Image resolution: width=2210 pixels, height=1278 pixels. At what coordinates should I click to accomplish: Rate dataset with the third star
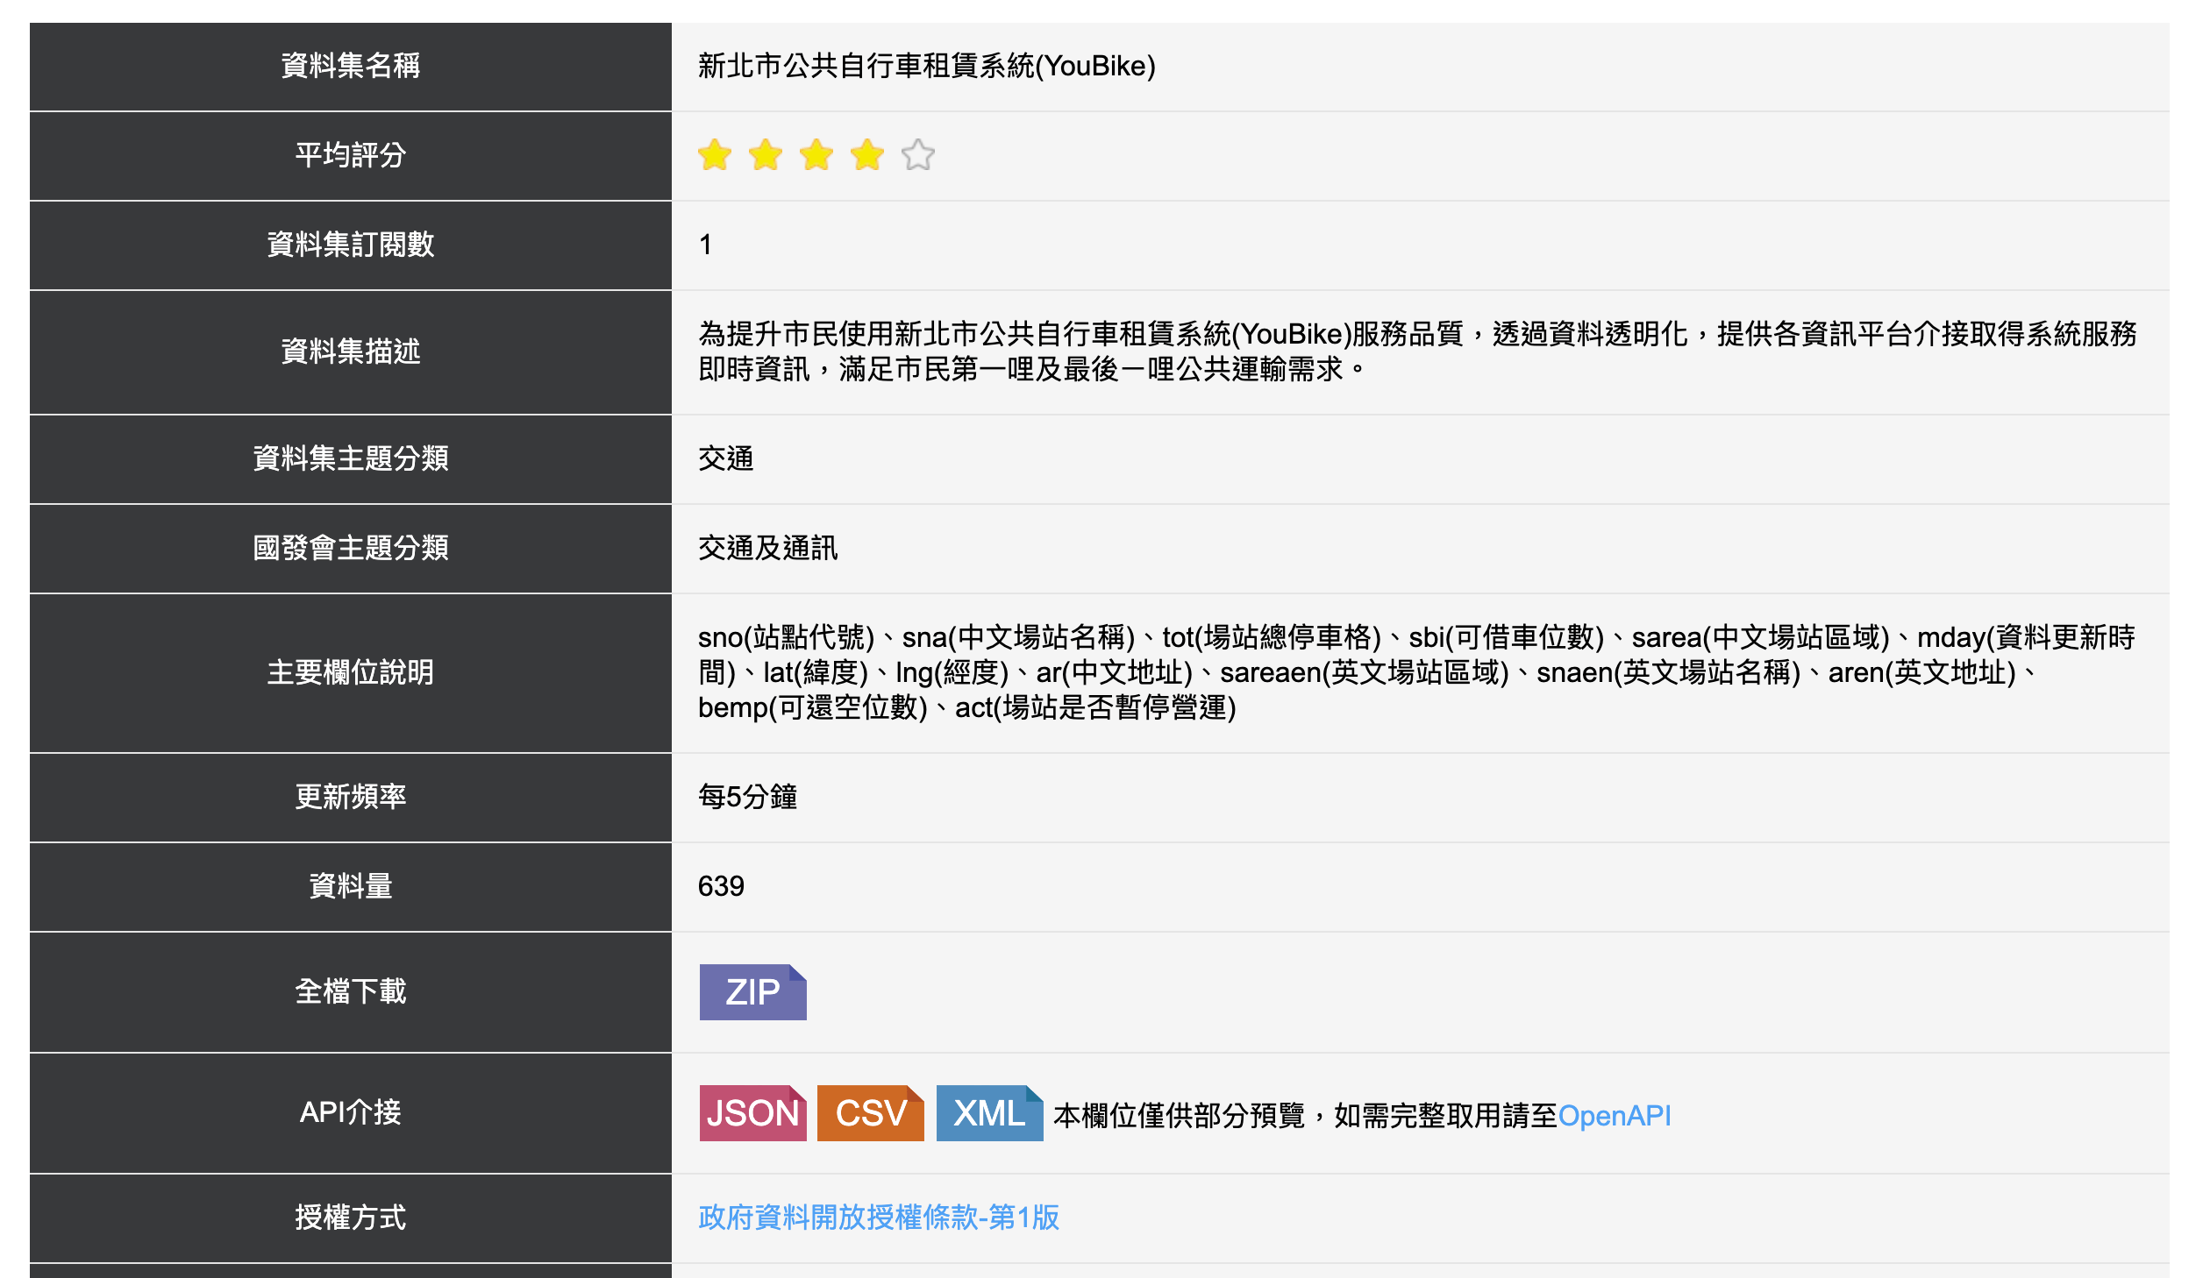click(816, 155)
